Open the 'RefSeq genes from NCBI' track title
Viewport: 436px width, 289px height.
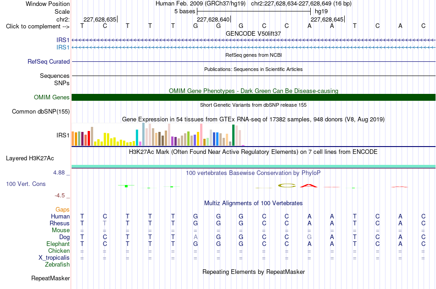(x=253, y=55)
